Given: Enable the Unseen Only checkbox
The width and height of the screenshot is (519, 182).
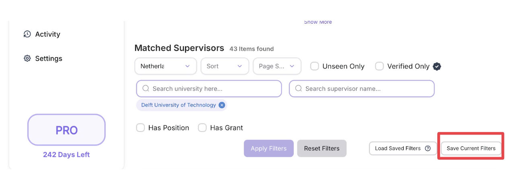Looking at the screenshot, I should [x=315, y=67].
